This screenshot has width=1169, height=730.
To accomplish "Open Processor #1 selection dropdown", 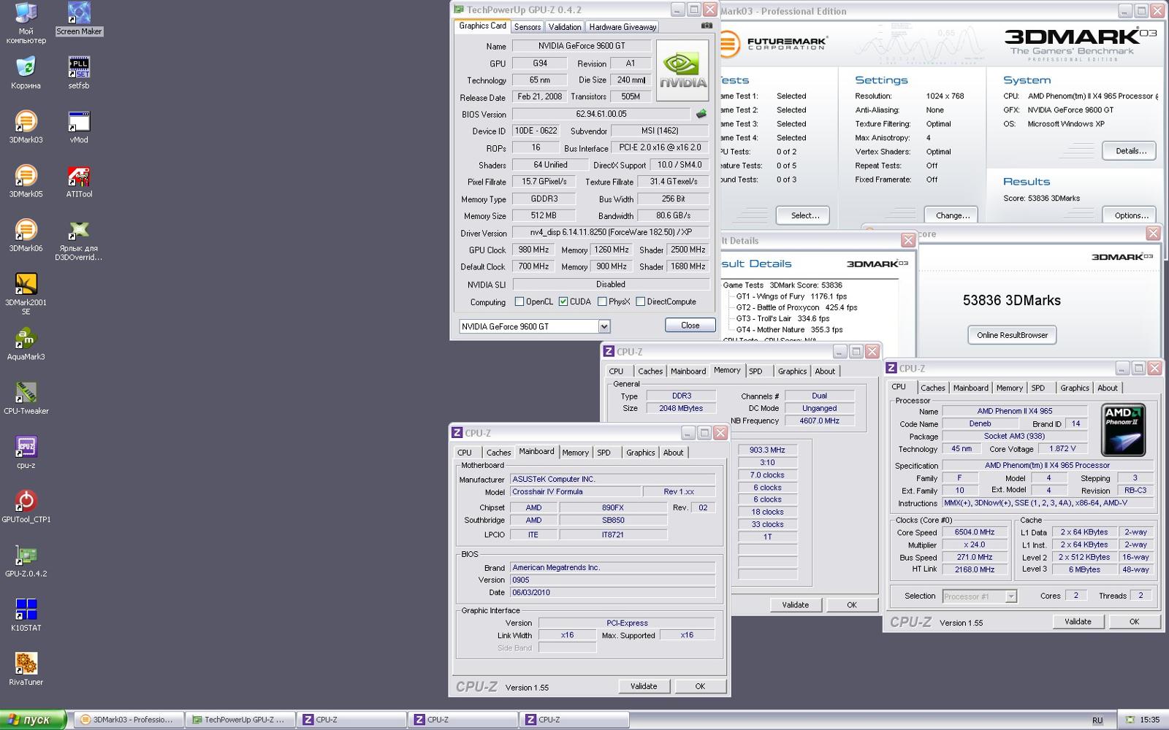I will [1011, 596].
